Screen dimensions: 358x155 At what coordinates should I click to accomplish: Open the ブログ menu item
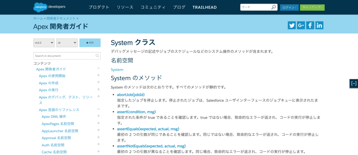179,7
